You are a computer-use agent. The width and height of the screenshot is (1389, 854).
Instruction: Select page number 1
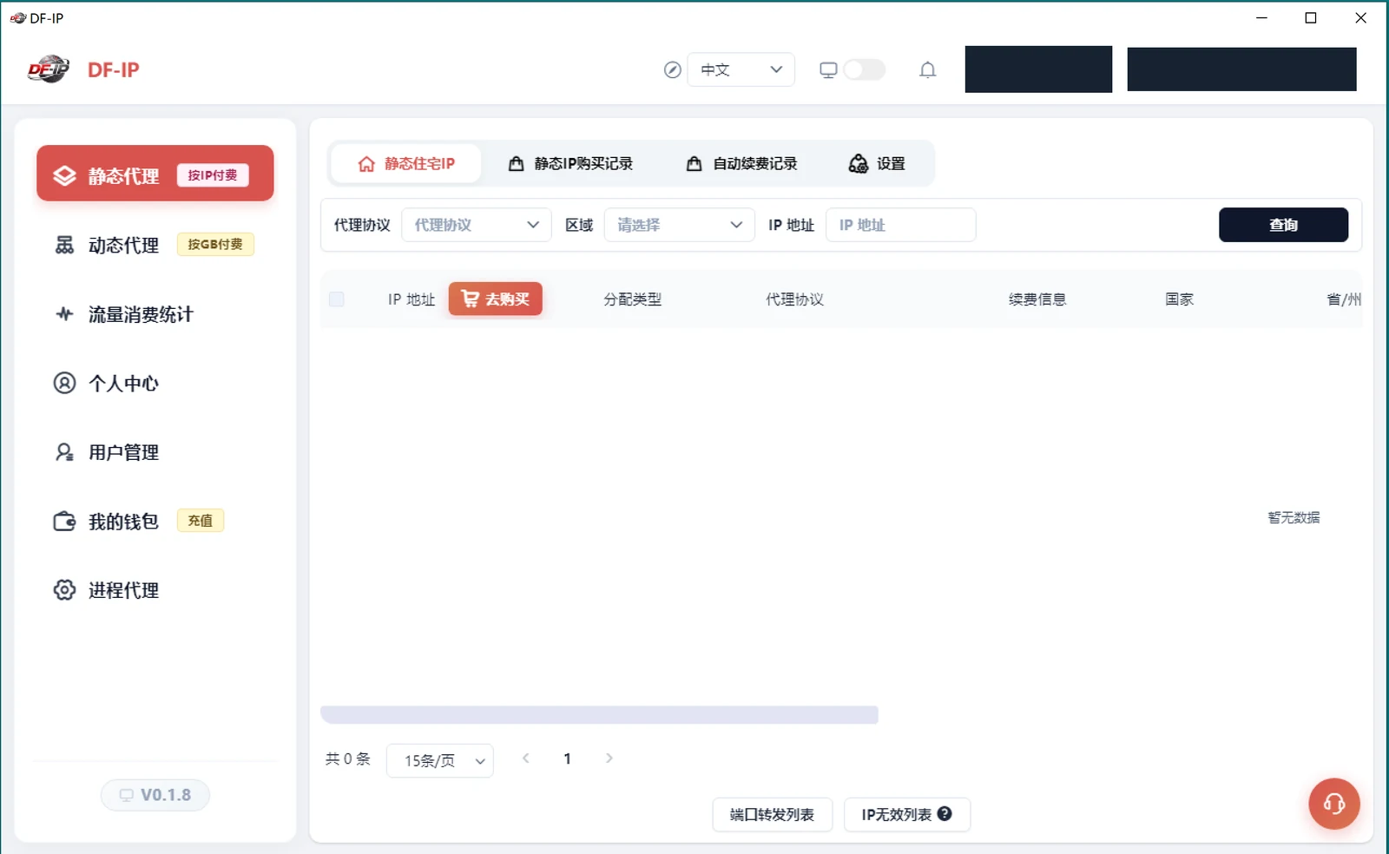567,759
